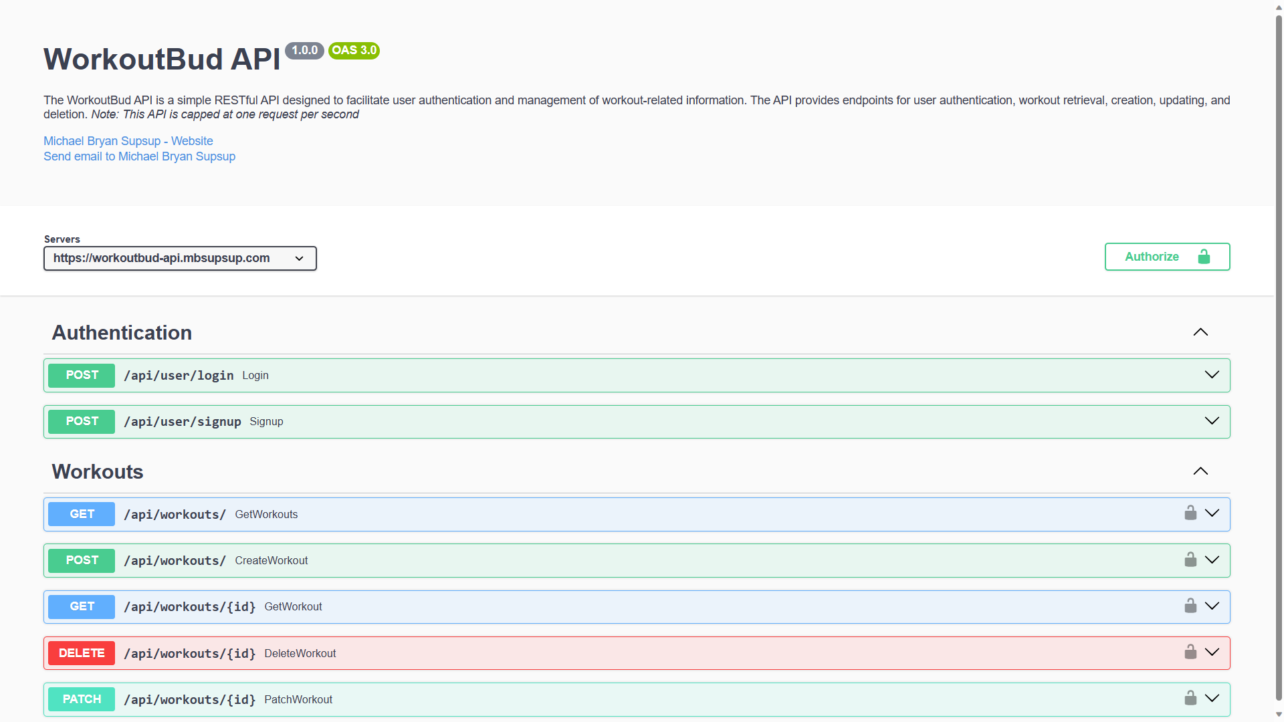This screenshot has height=722, width=1284.
Task: Click the GetWorkout summary text
Action: 293,606
